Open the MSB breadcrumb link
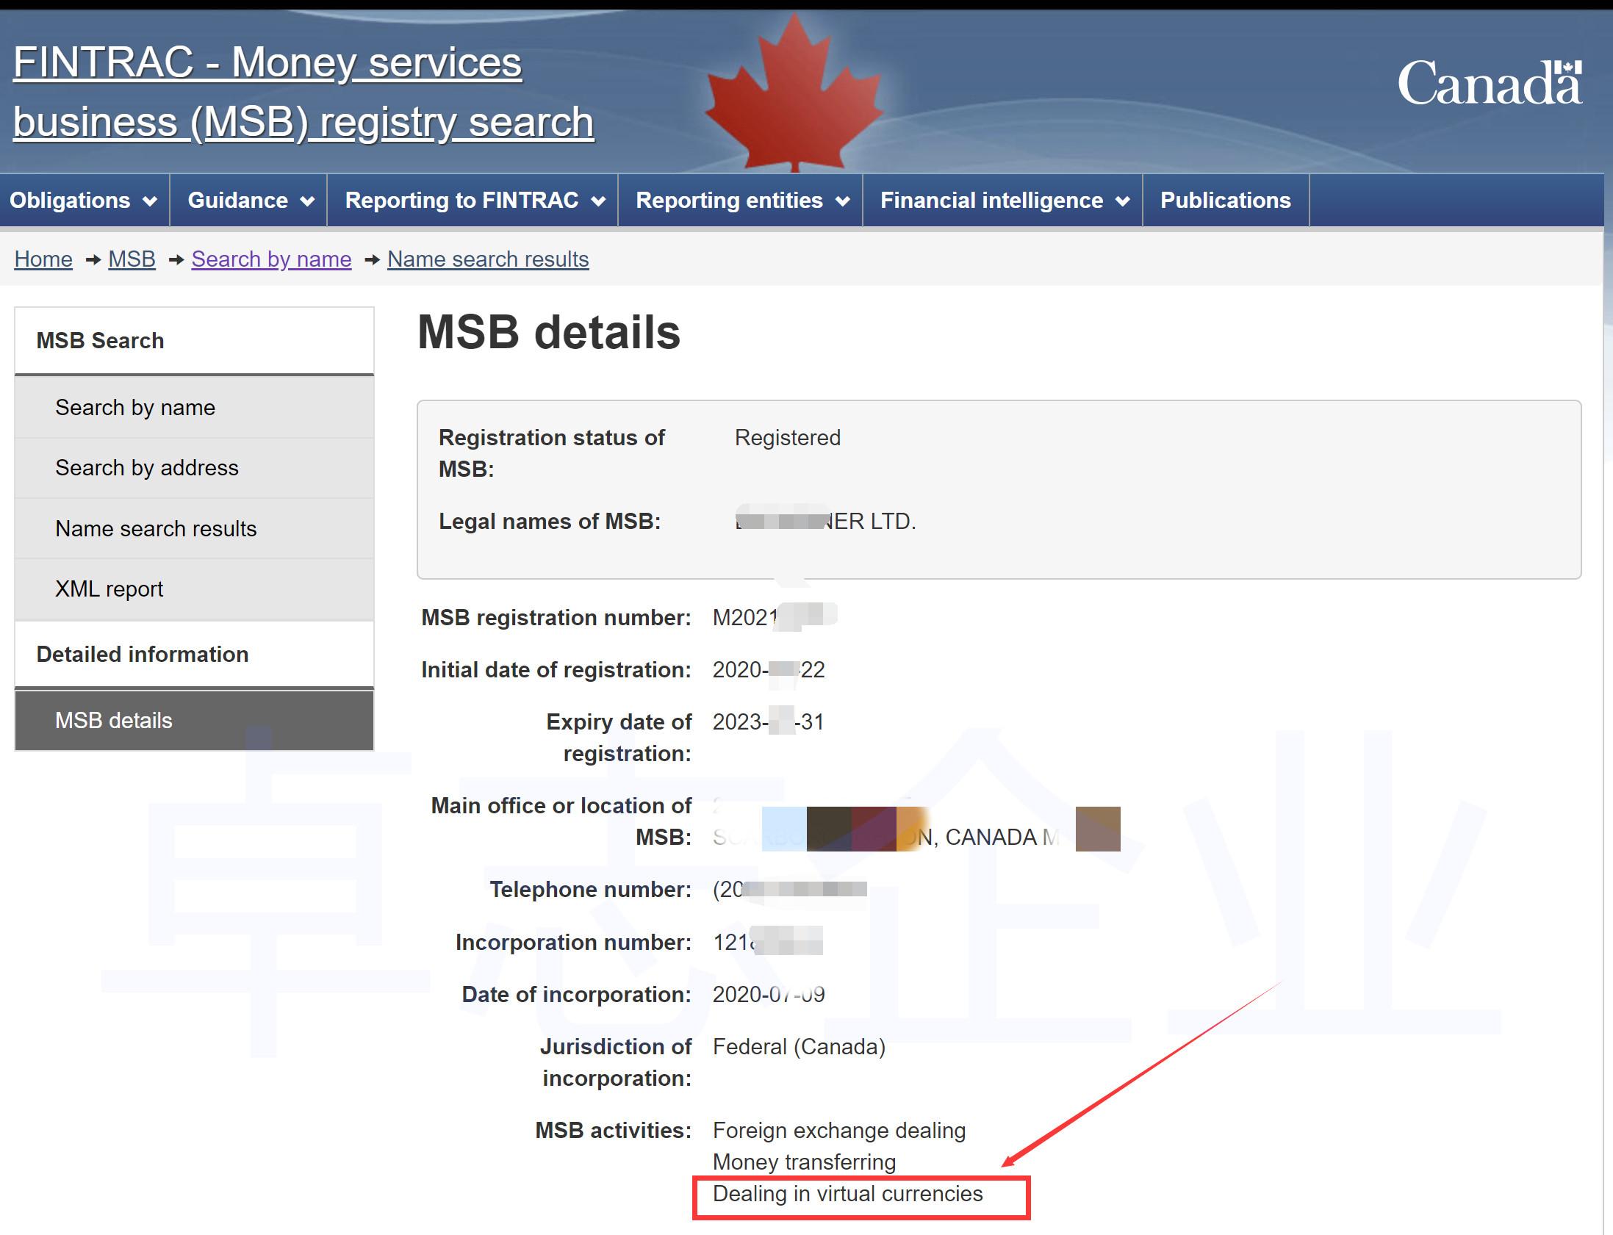The image size is (1613, 1235). click(x=132, y=259)
